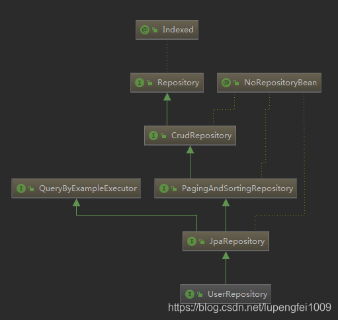The image size is (338, 320).
Task: Click the PagingAndSortingRepository label text
Action: pos(237,188)
